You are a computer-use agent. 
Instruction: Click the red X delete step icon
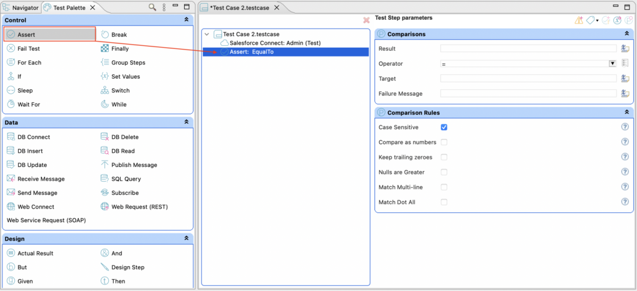pyautogui.click(x=366, y=20)
